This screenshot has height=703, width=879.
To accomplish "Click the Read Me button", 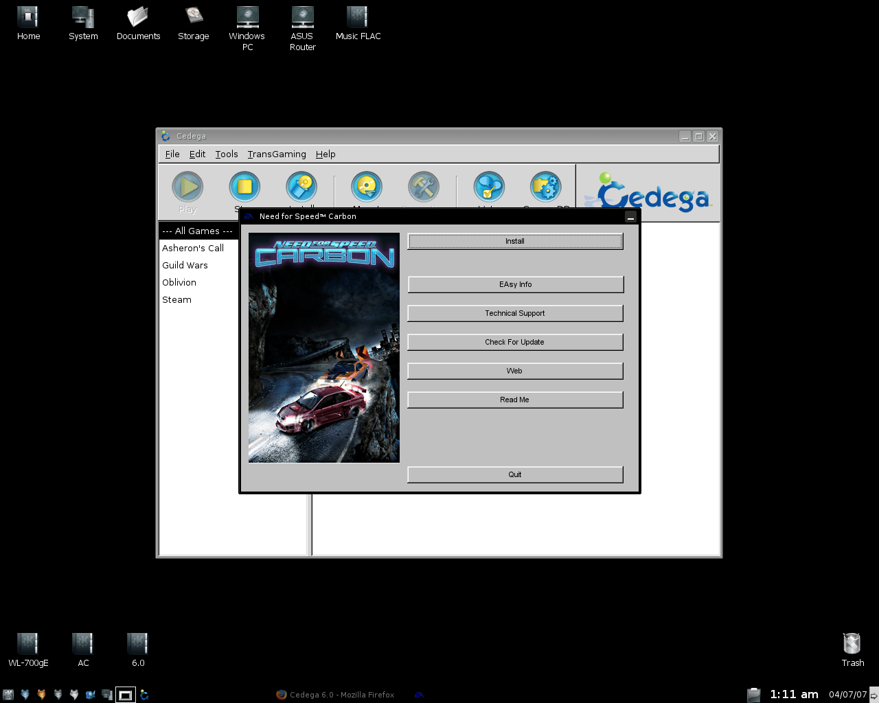I will point(515,400).
